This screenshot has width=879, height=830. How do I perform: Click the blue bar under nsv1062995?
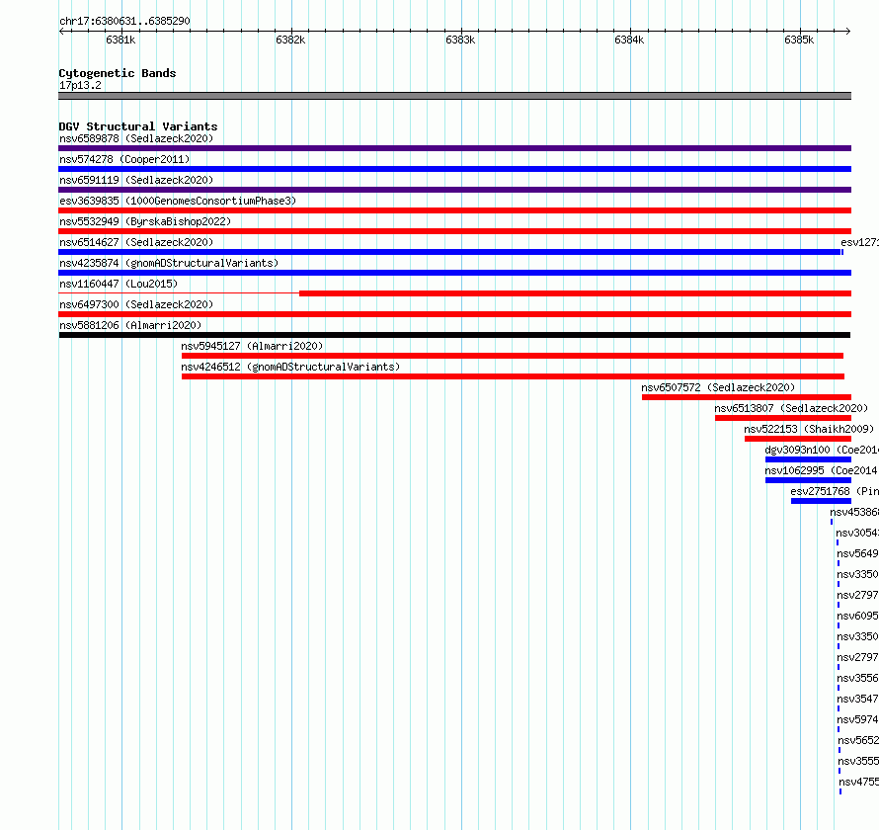808,480
